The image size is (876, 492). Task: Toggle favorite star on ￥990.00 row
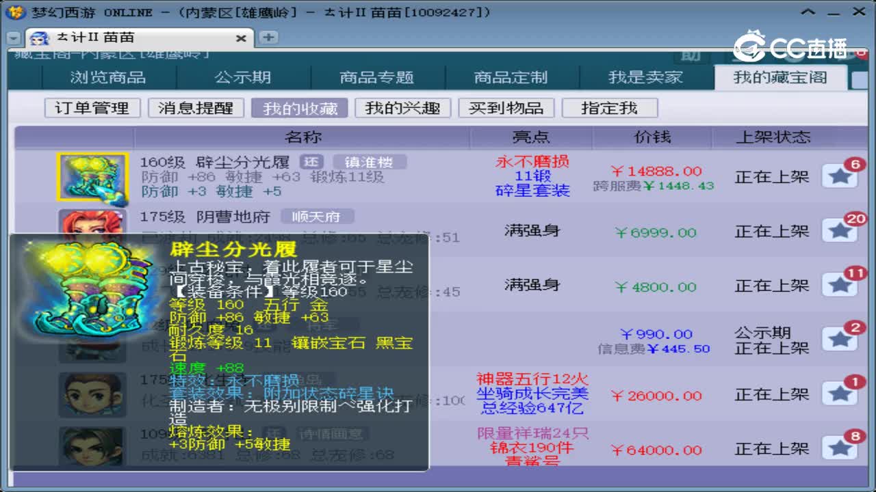pyautogui.click(x=840, y=340)
